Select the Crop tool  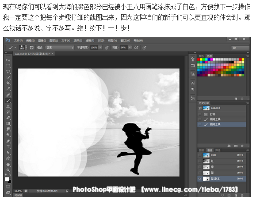click(8, 83)
